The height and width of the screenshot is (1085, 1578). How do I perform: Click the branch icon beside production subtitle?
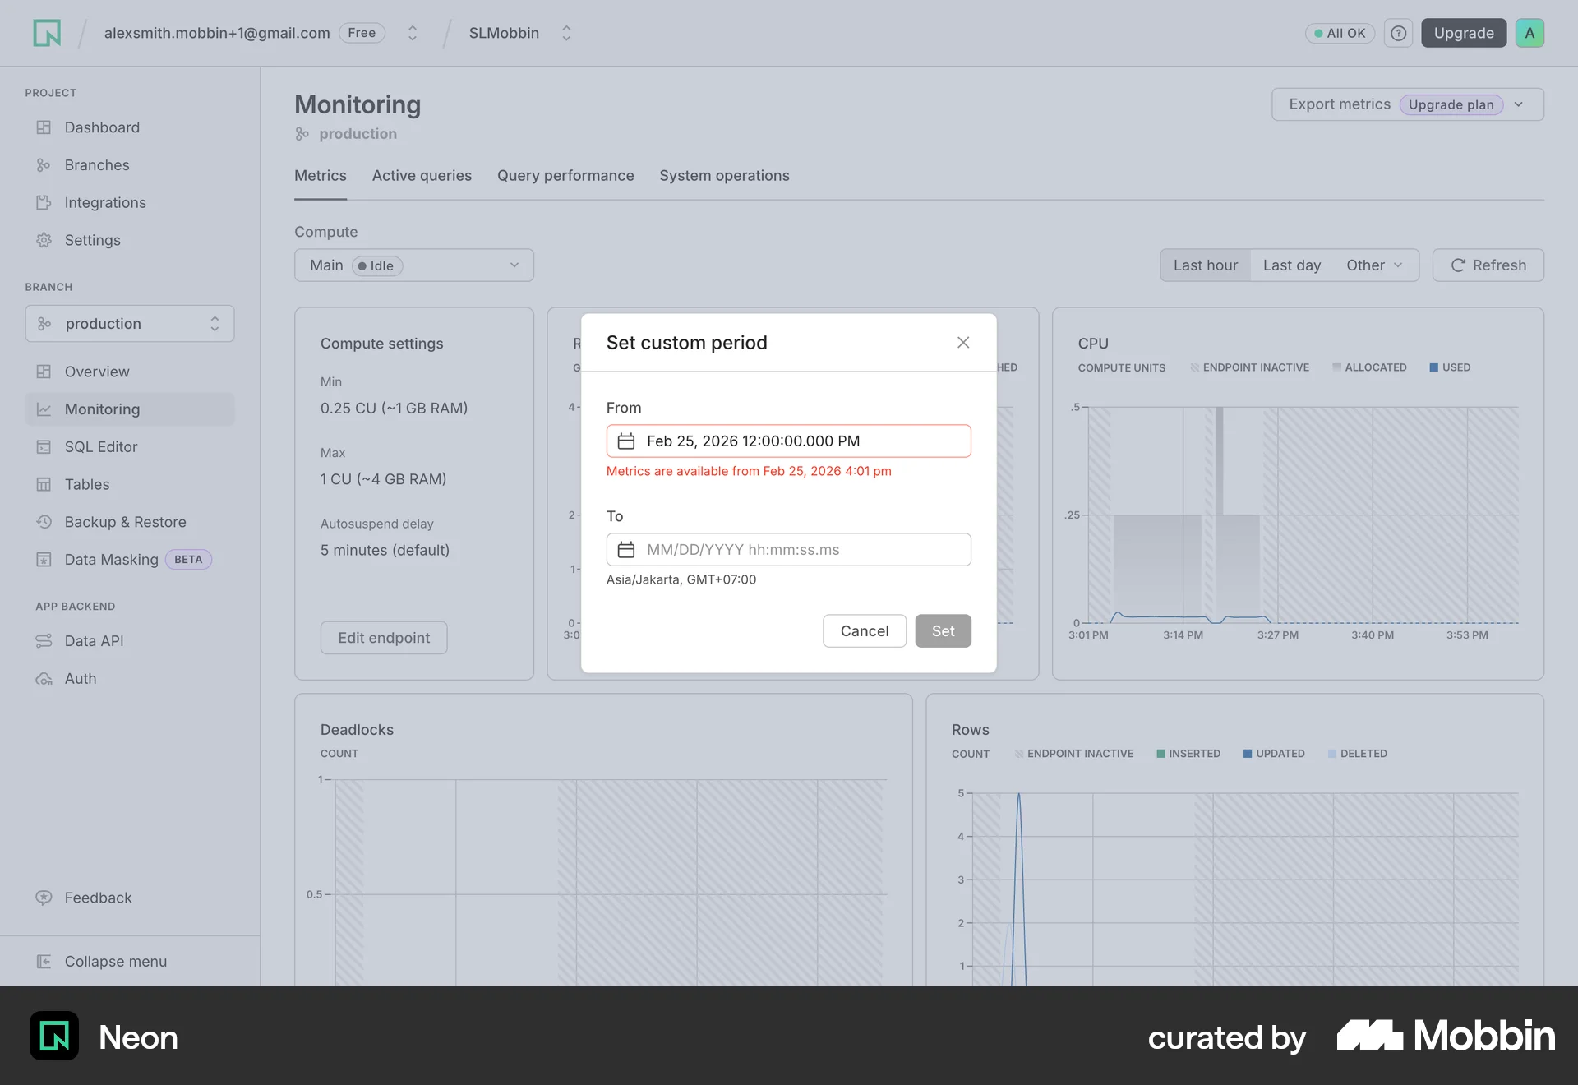[302, 134]
